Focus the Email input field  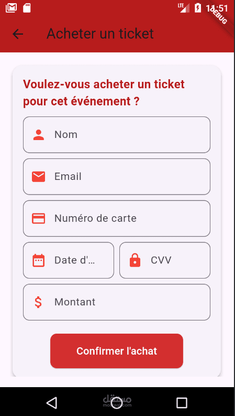pyautogui.click(x=117, y=177)
